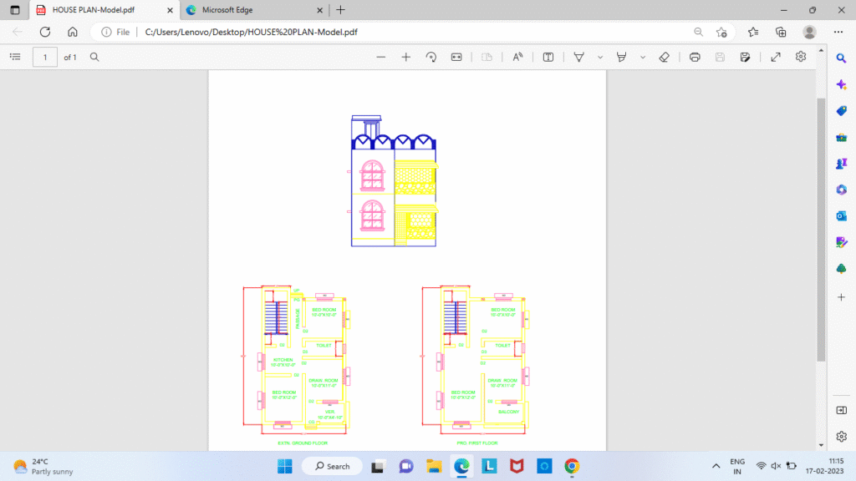856x481 pixels.
Task: Open the sidebar Search icon
Action: tap(841, 58)
